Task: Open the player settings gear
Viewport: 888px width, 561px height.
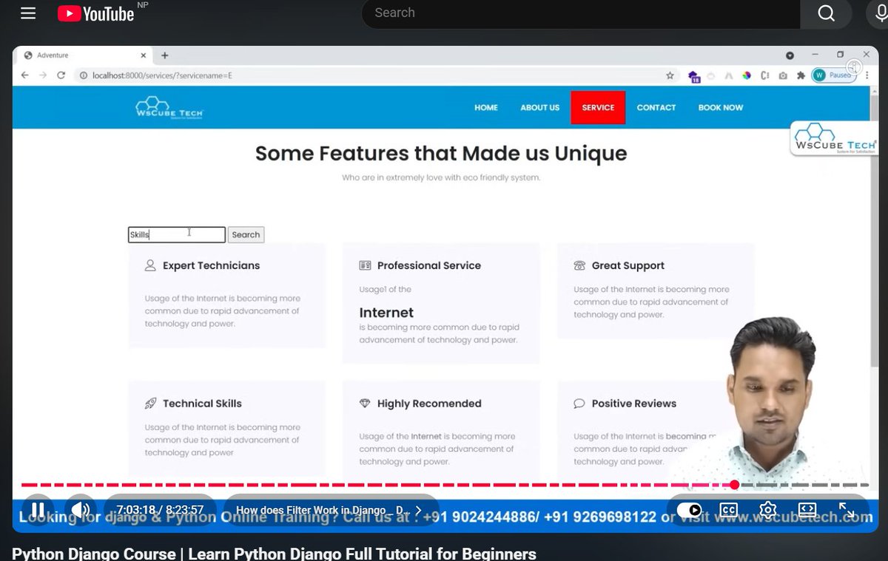Action: tap(767, 510)
